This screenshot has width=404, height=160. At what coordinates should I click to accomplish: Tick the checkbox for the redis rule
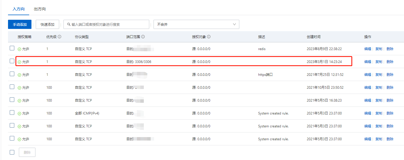click(12, 48)
